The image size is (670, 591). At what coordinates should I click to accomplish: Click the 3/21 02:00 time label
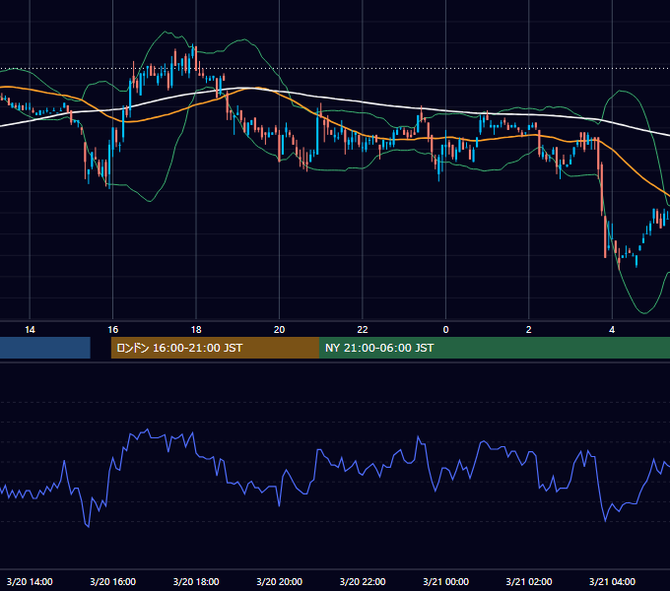pos(529,581)
